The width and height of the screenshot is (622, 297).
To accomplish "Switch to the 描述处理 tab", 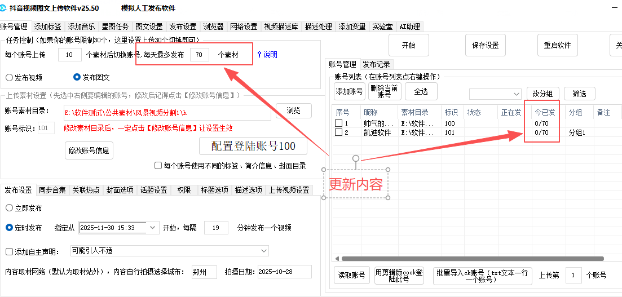I will (319, 26).
